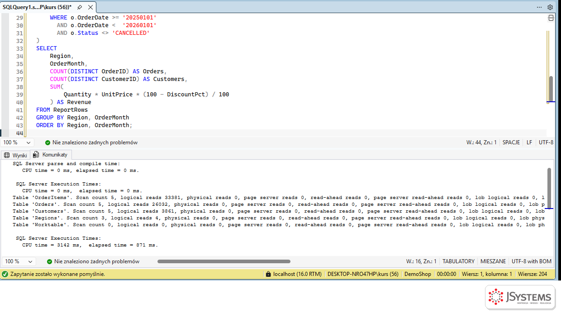
Task: Click the split editor window icon
Action: pos(551,18)
